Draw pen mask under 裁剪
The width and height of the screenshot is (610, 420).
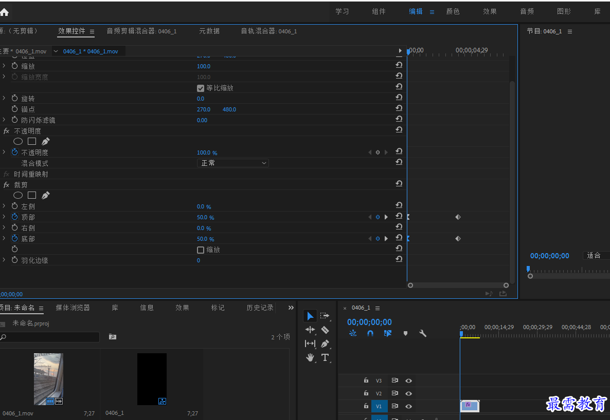point(45,196)
